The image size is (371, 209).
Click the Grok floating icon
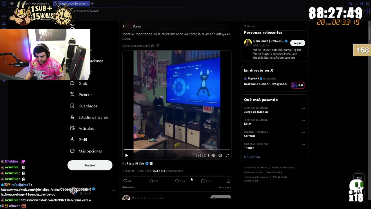(359, 179)
